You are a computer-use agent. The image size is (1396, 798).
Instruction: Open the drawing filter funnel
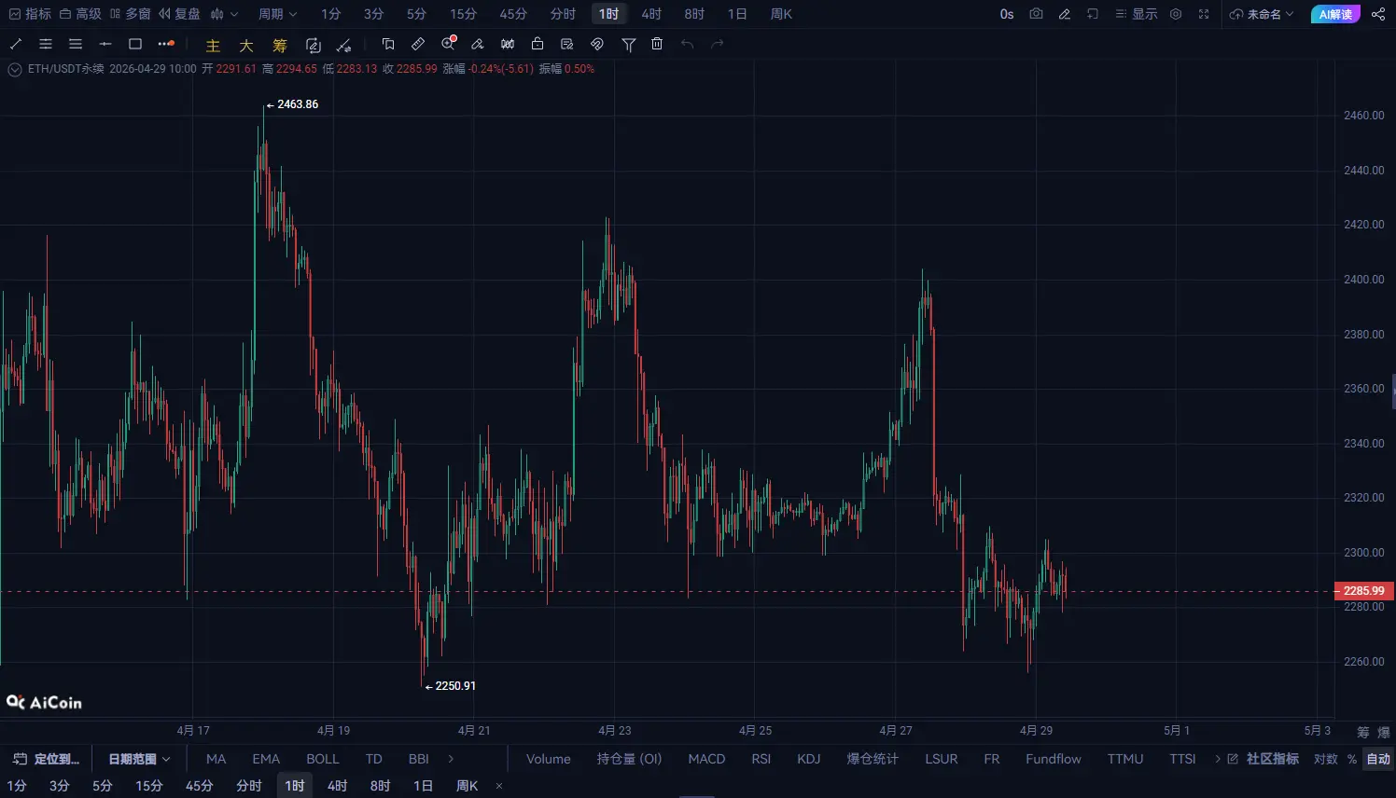(x=629, y=44)
